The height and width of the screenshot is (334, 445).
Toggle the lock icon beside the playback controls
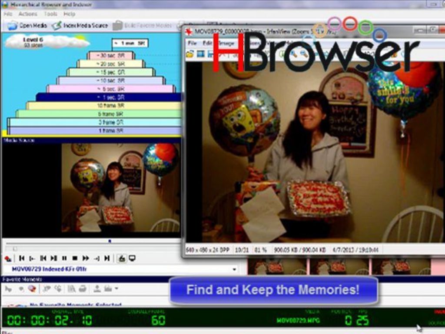click(x=122, y=258)
